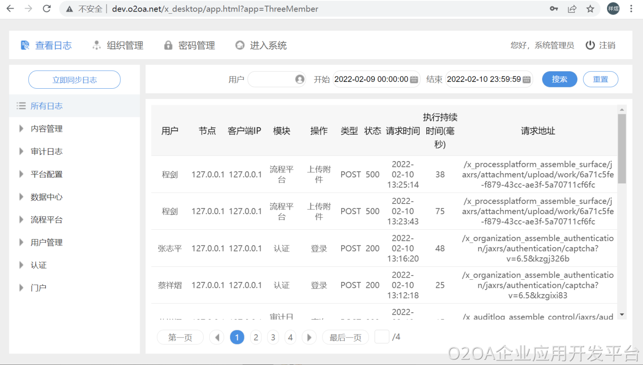Go to next page using right arrow

[x=309, y=338]
